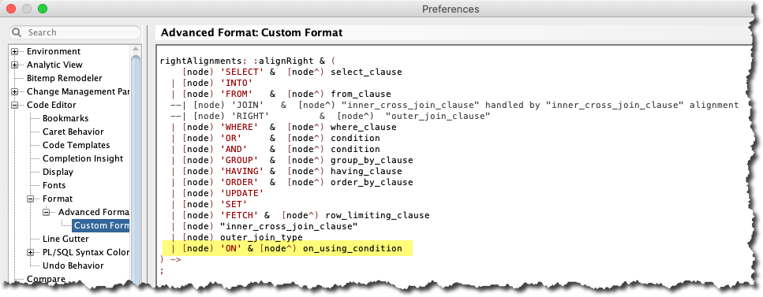Click the outer_join_type line
This screenshot has height=297, width=763.
click(x=237, y=238)
